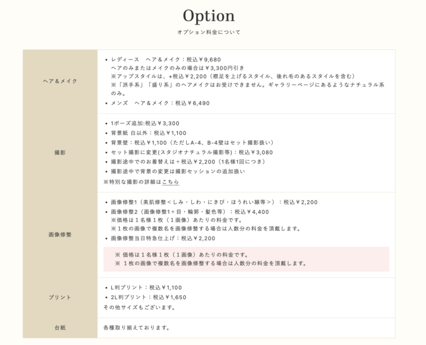This screenshot has height=345, width=426.
Task: Click the プリント row header
Action: point(60,297)
